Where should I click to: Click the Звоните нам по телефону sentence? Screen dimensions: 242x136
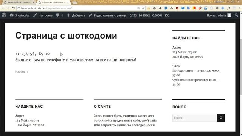click(x=76, y=60)
